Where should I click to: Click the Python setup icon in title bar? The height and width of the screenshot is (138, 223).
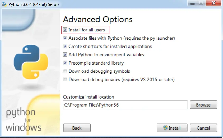[x=4, y=4]
